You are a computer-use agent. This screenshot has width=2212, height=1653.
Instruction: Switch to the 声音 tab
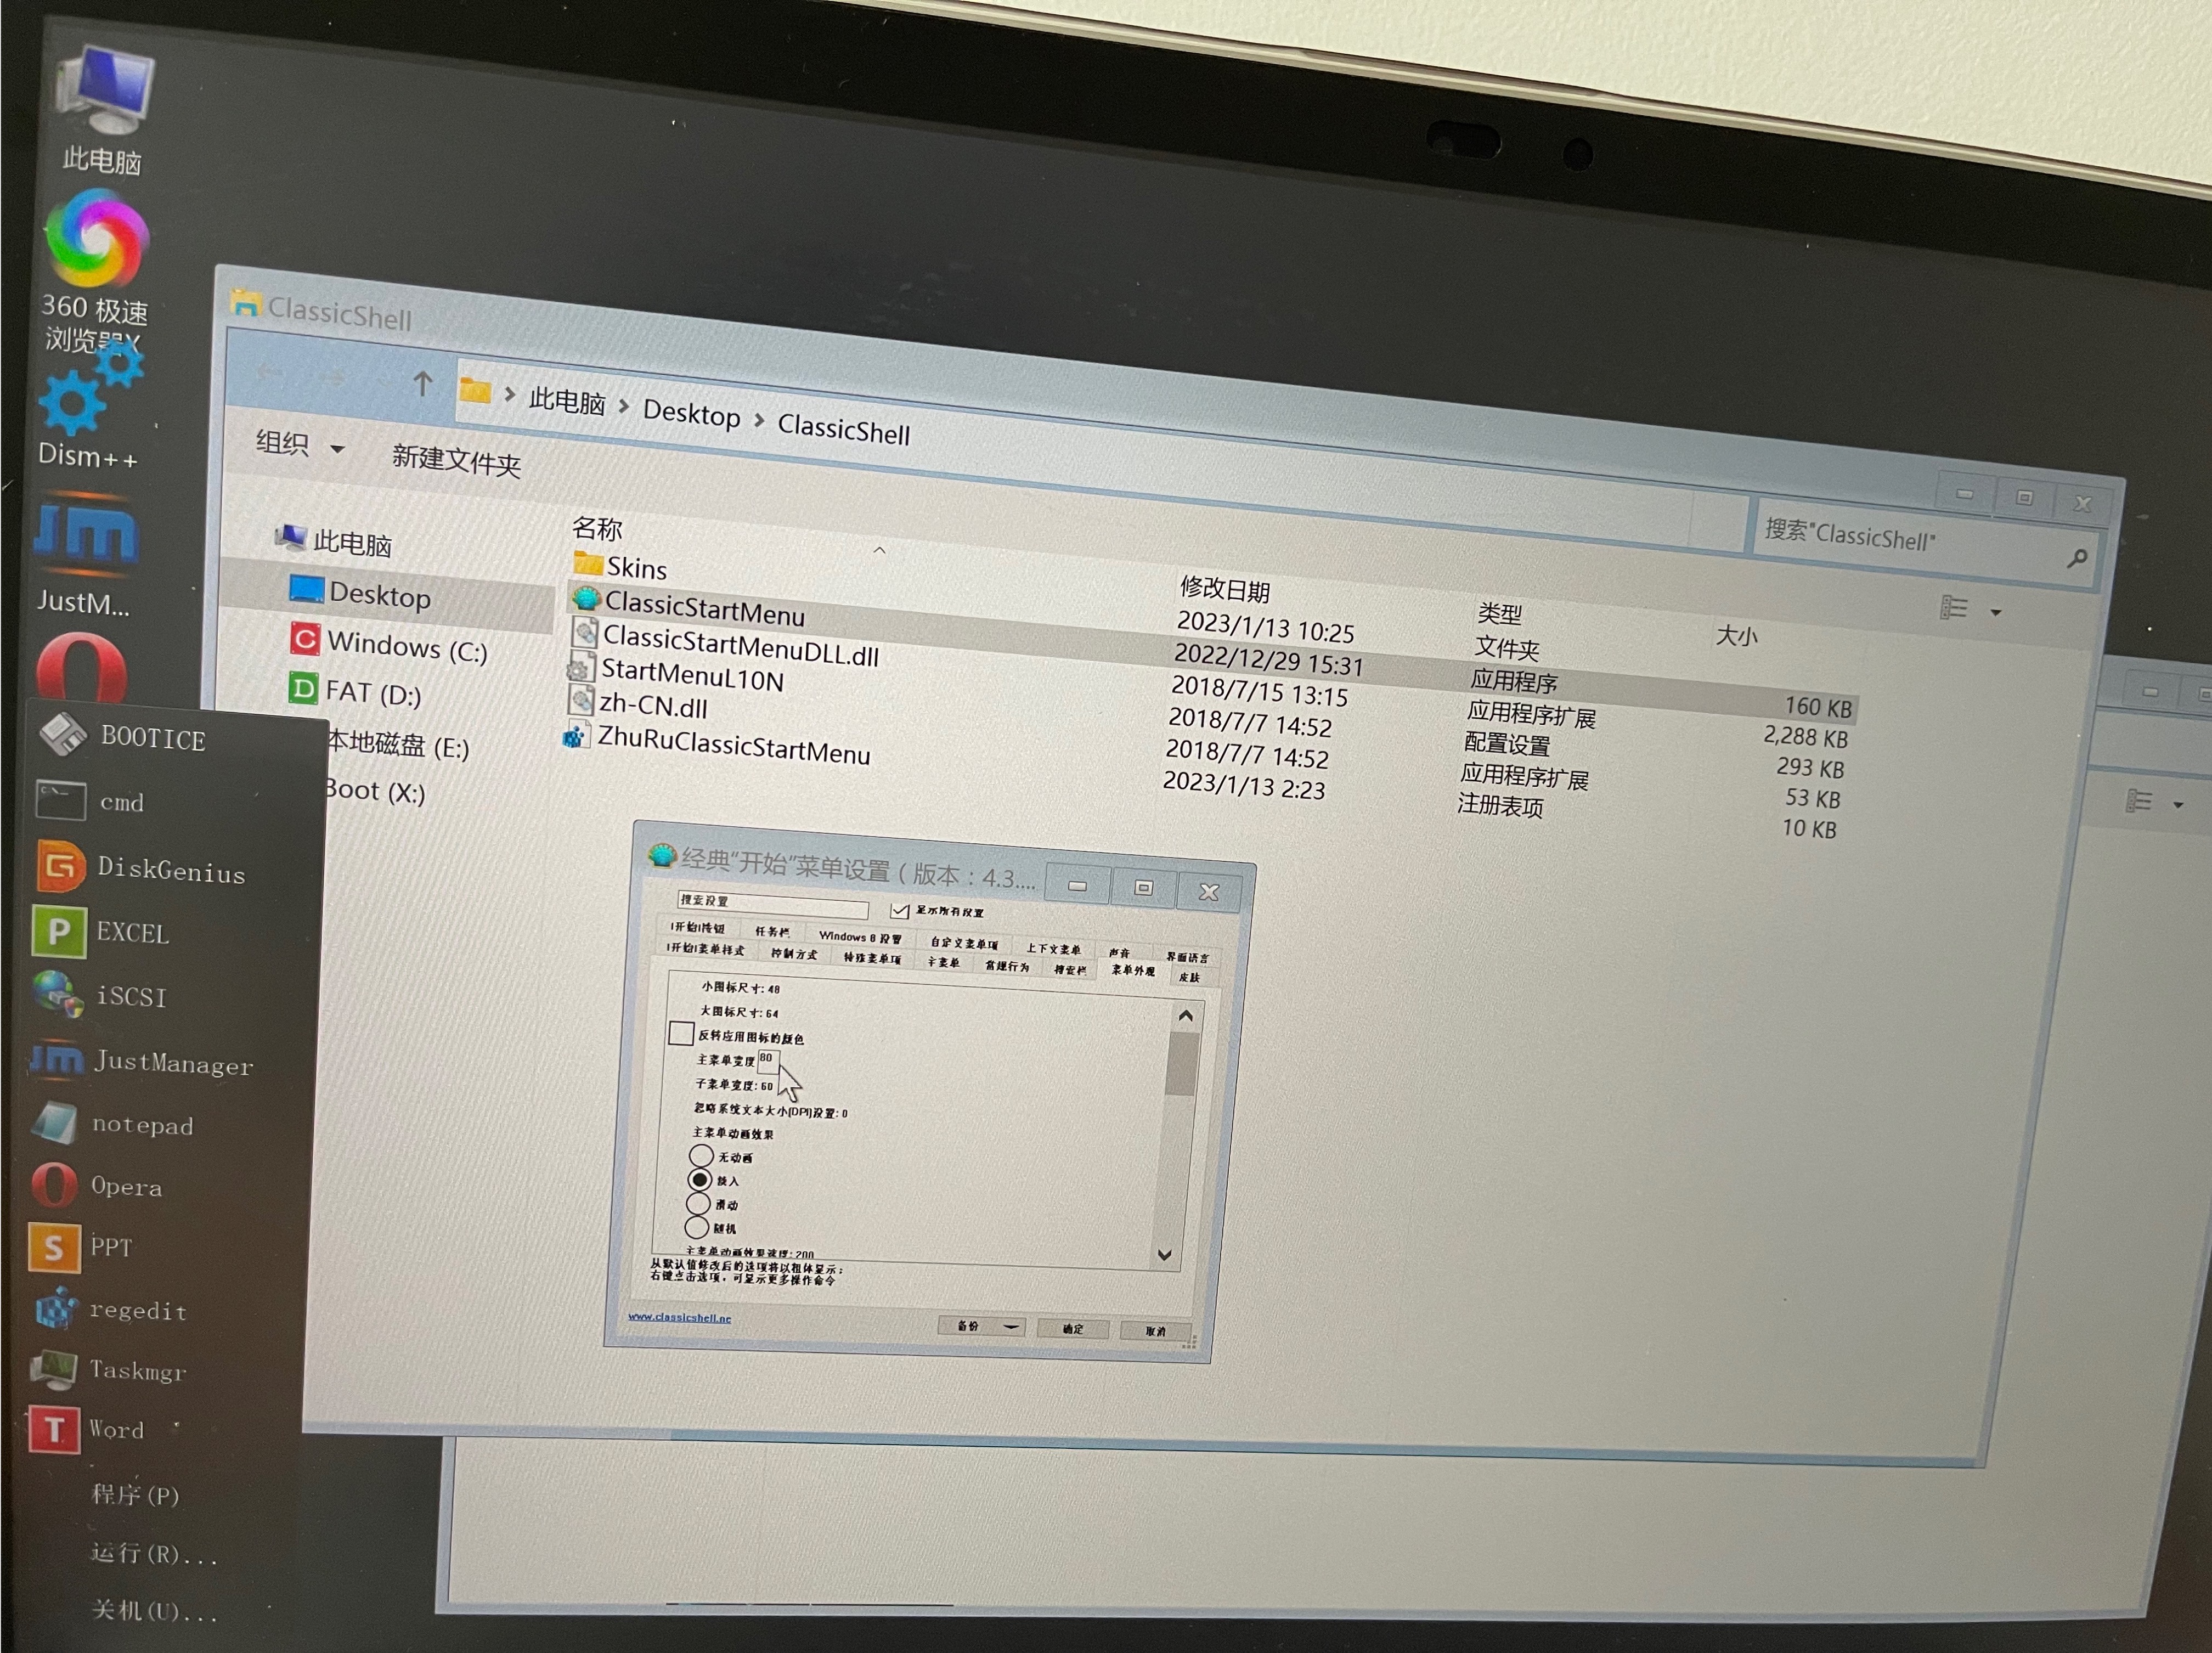tap(1119, 953)
